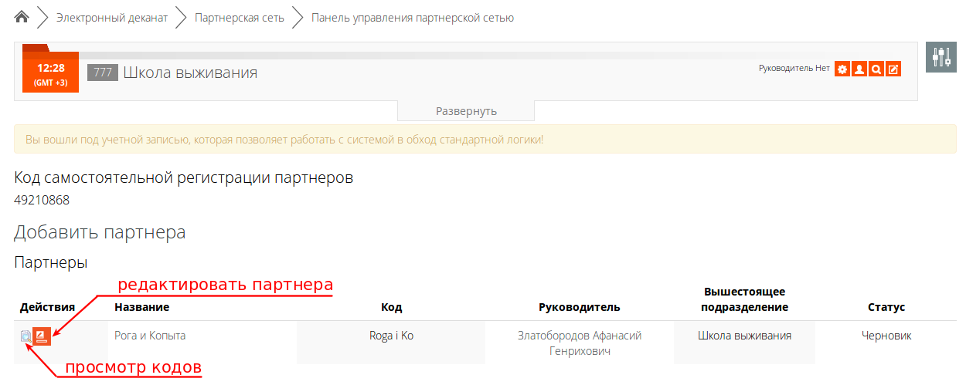The image size is (966, 385).
Task: Click the edit partner icon in Рога и Копыта row
Action: (43, 336)
